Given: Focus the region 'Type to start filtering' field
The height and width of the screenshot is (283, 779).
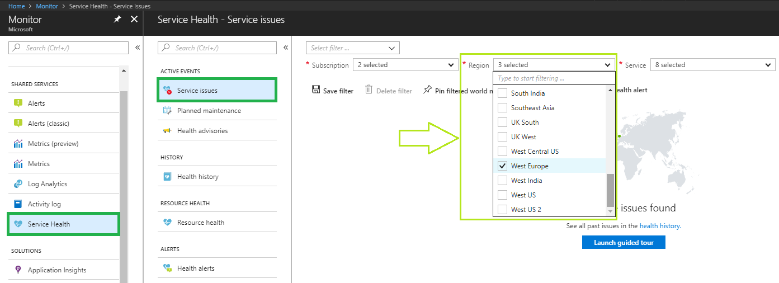Looking at the screenshot, I should pyautogui.click(x=554, y=78).
